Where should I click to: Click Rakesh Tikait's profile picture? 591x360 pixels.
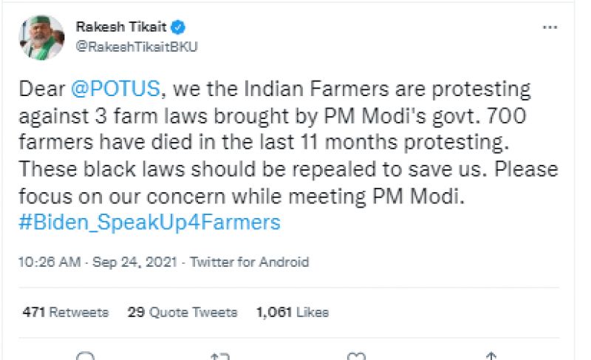coord(42,37)
